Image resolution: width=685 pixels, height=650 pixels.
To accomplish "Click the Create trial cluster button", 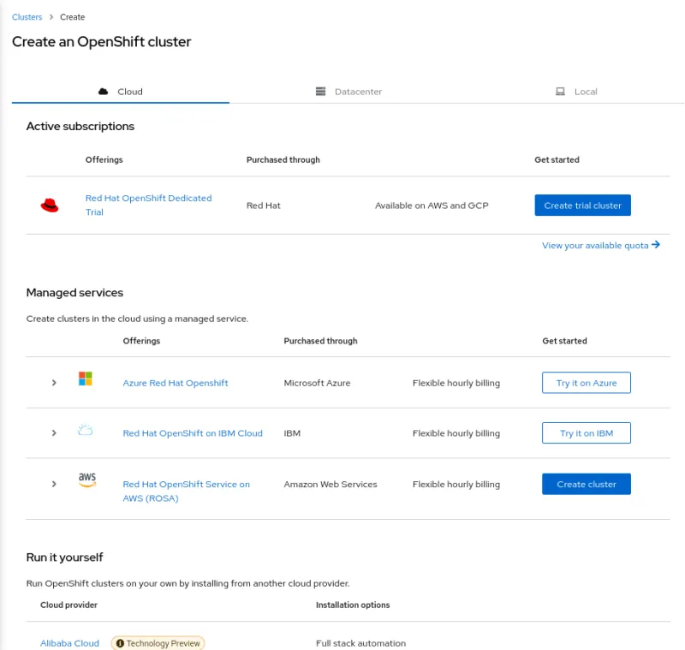I will [x=582, y=205].
